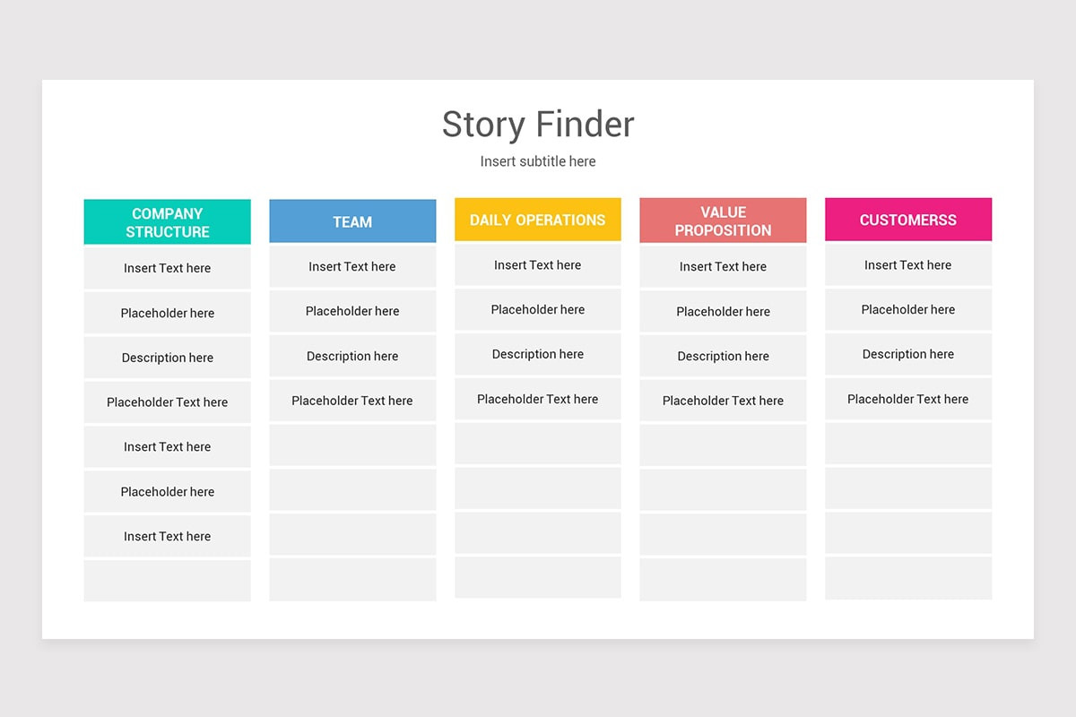
Task: Click 'Placeholder Text here' in Daily Operations column
Action: point(538,399)
